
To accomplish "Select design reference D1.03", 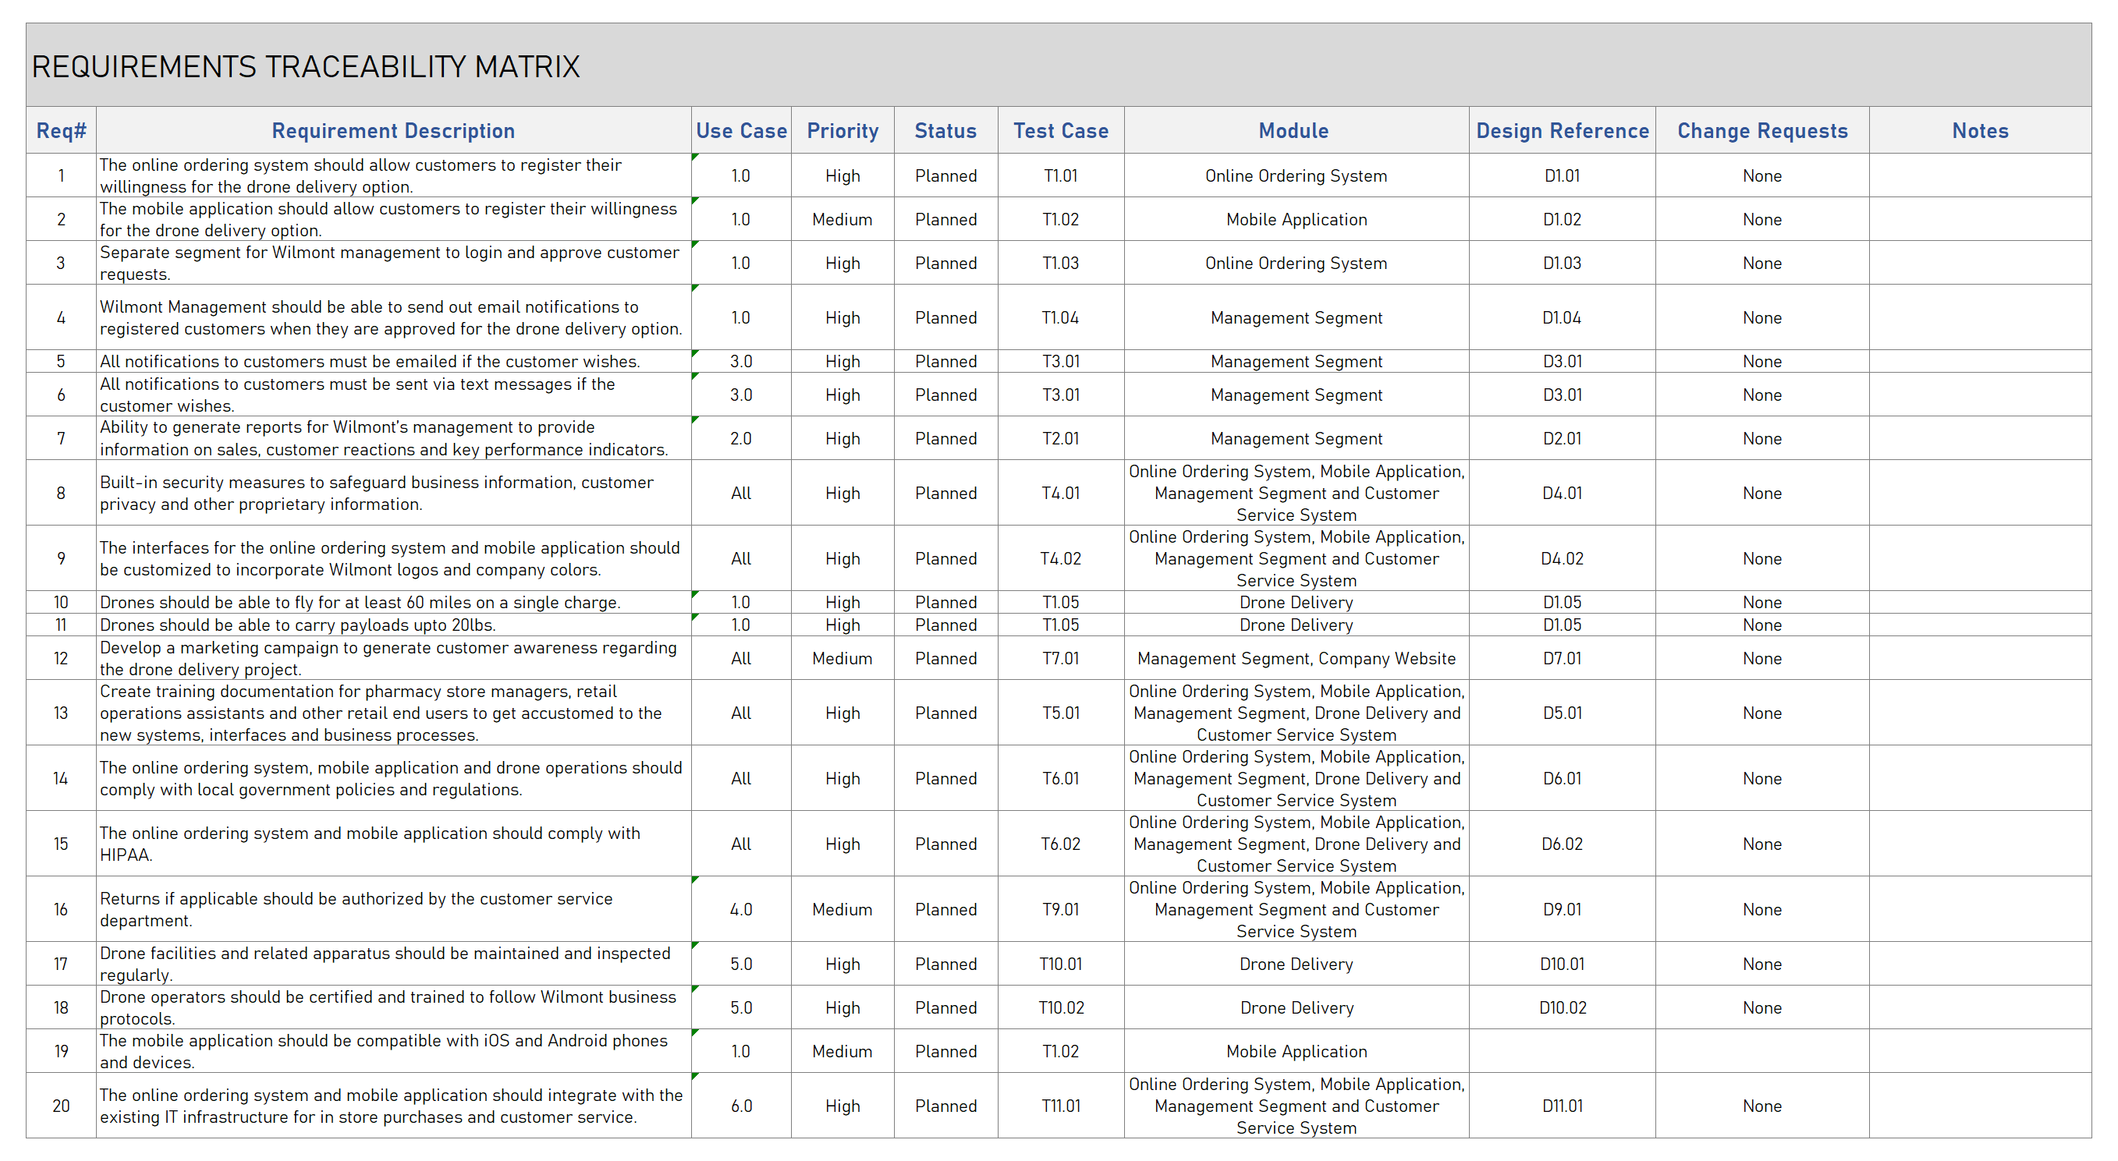I will [x=1561, y=263].
